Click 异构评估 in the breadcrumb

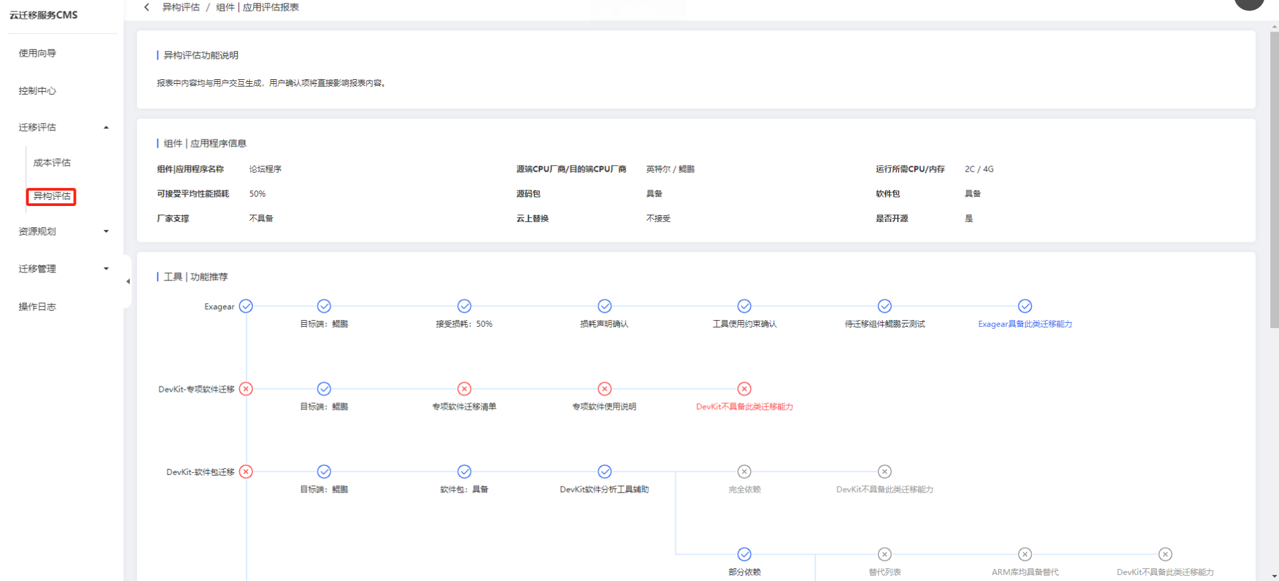click(x=181, y=7)
